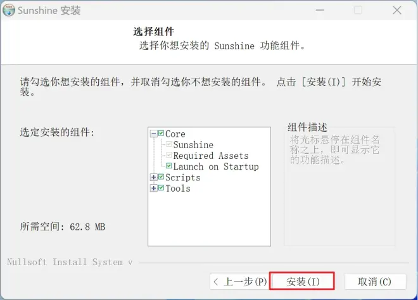Click the 安装(I) install button
Viewport: 418px width, 300px height.
point(302,281)
